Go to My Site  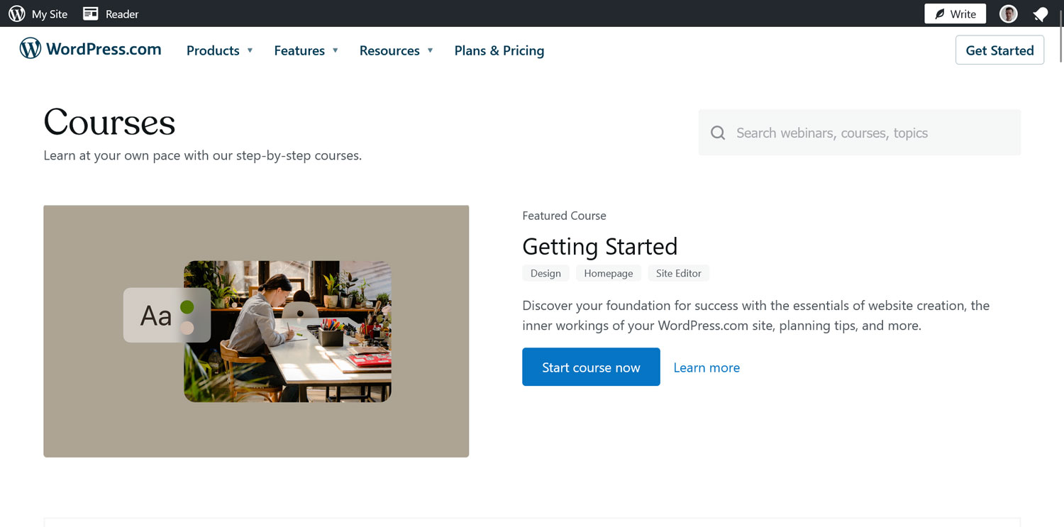tap(49, 13)
